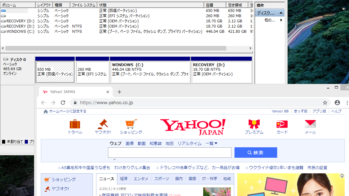Click the ad info icon
This screenshot has height=196, width=349.
coord(342,176)
